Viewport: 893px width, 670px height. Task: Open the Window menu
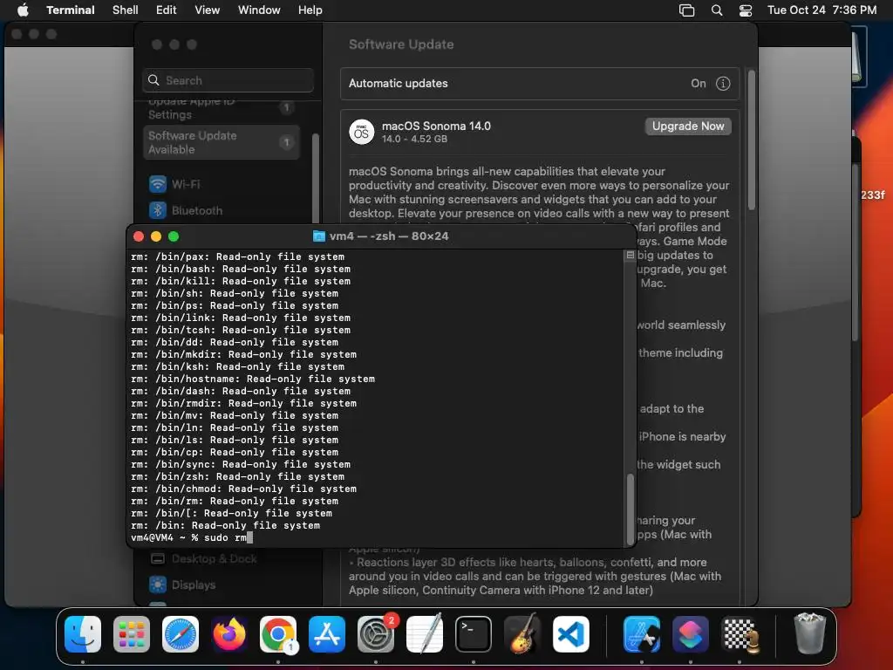pos(258,10)
